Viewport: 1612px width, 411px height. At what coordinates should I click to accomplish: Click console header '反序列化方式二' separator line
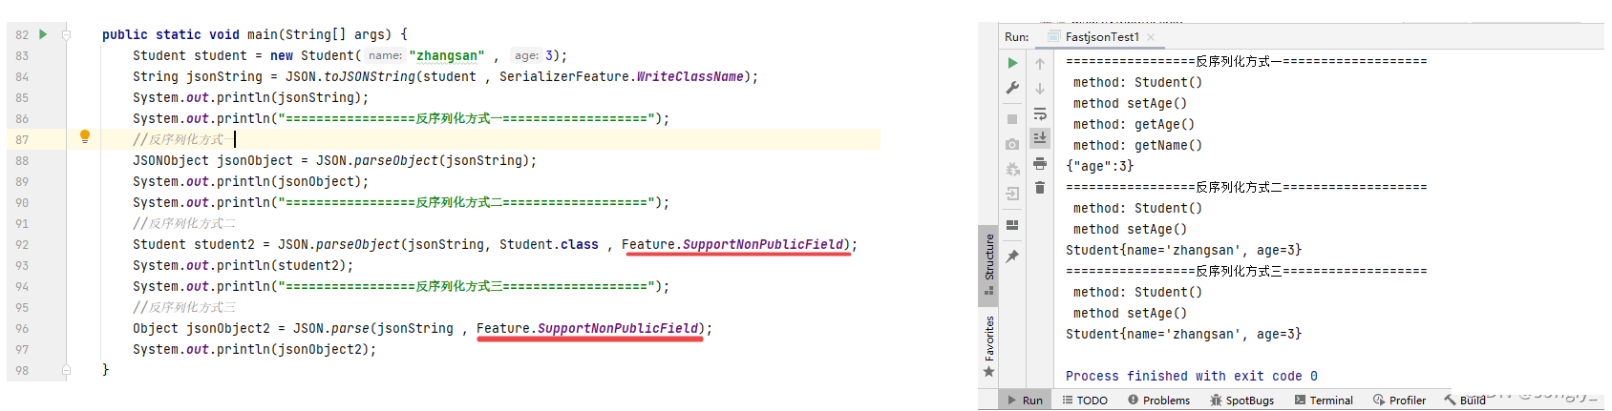click(x=1246, y=188)
